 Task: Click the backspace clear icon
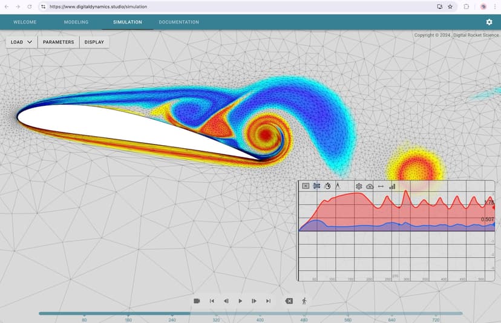click(289, 301)
